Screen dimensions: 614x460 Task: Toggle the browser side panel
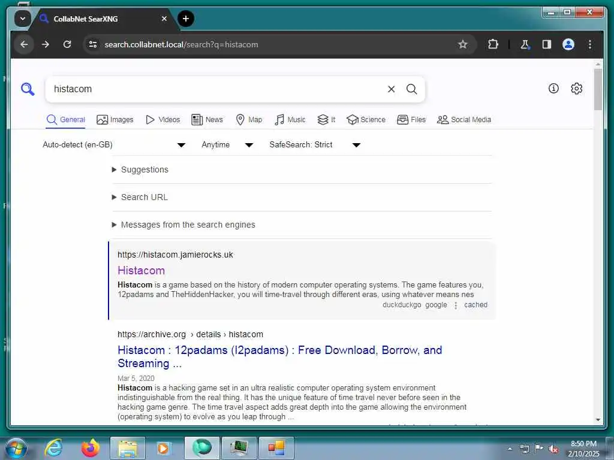pyautogui.click(x=547, y=44)
